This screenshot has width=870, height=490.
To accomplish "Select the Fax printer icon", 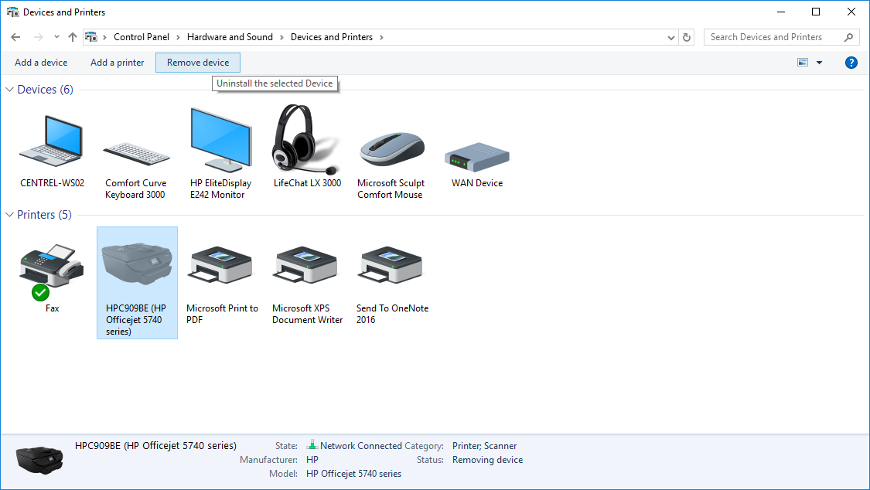I will (52, 267).
